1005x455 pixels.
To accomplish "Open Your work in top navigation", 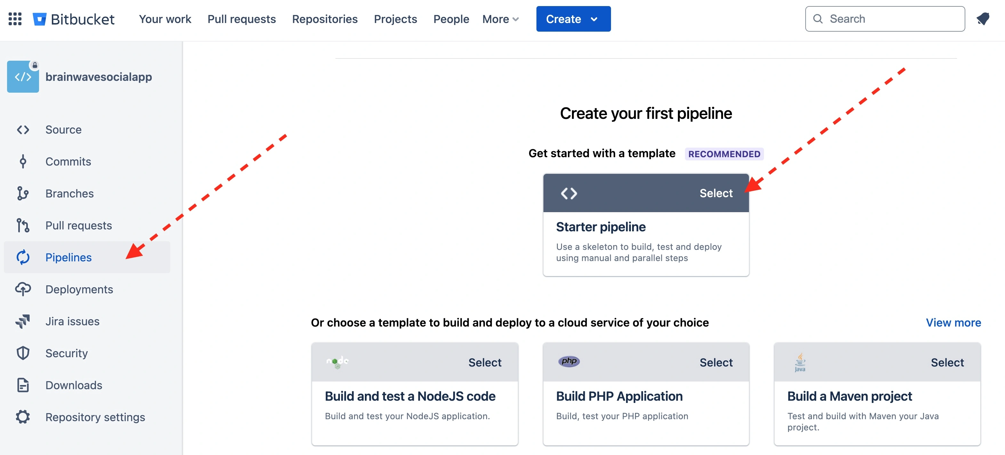I will coord(165,19).
